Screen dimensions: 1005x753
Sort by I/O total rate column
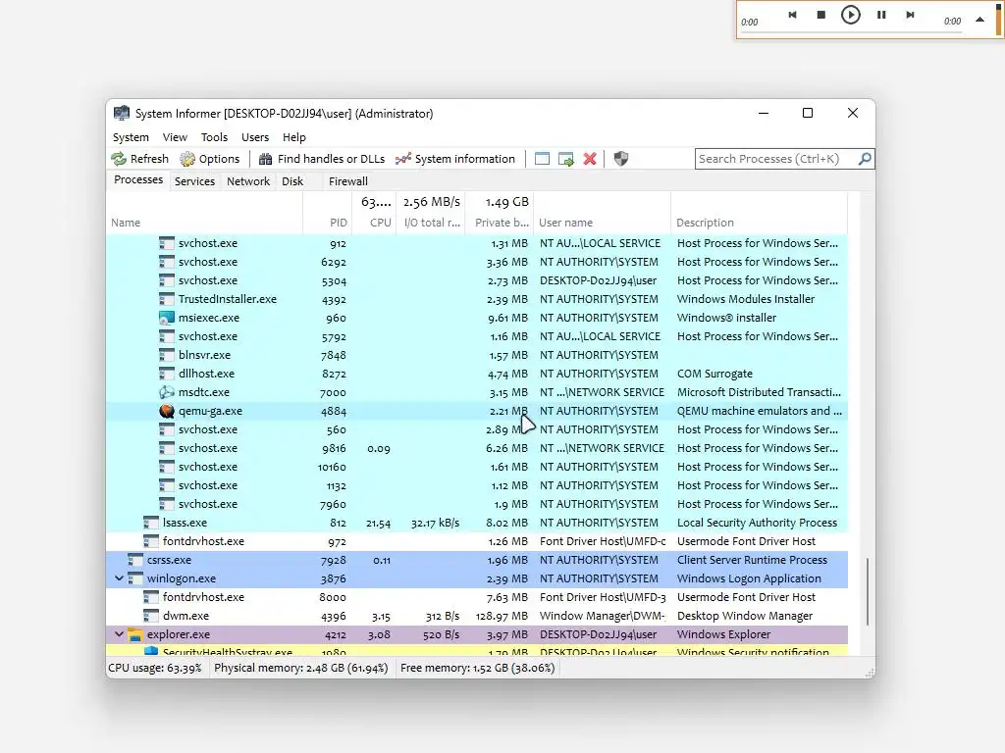431,223
